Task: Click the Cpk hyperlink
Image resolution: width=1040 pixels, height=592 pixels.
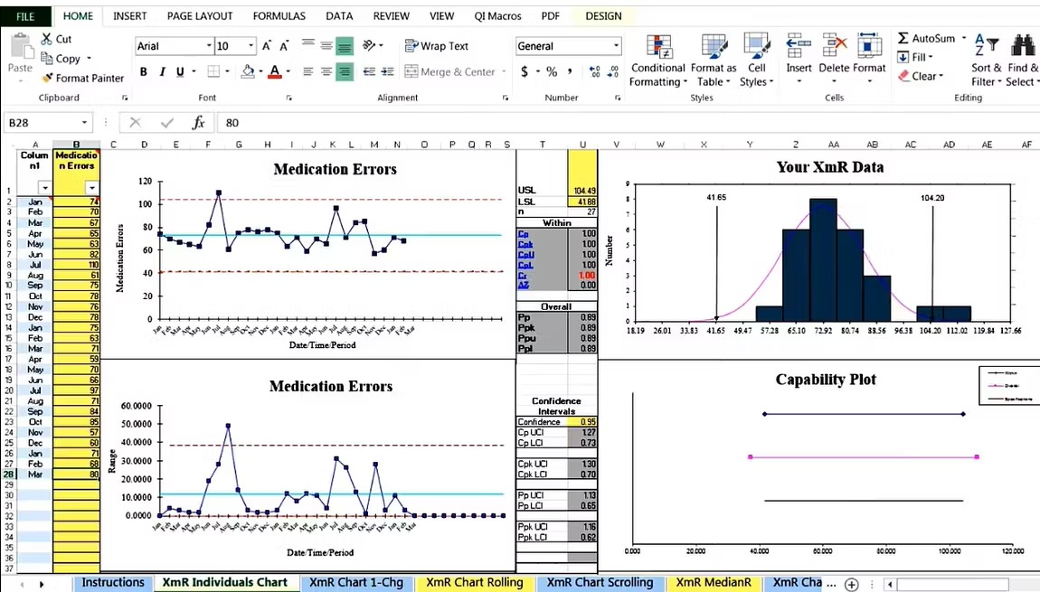Action: tap(525, 245)
